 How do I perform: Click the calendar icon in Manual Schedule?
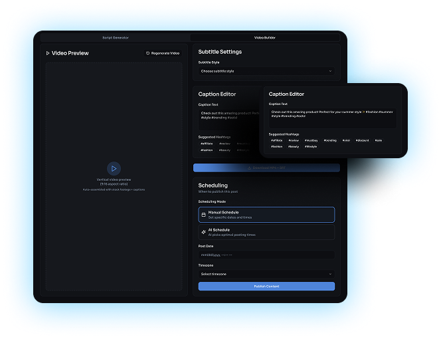203,215
